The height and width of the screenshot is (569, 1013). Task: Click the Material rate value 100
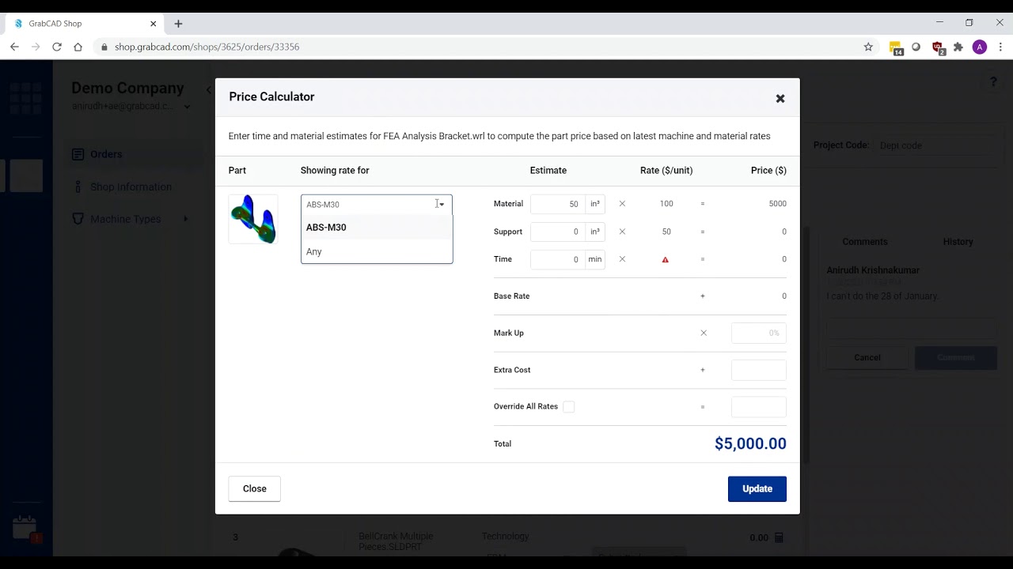[666, 204]
